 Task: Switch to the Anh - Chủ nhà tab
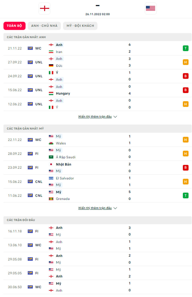pyautogui.click(x=44, y=26)
